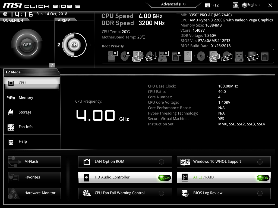
Task: Select the UEFI CD/DVD boot device icon
Action: click(125, 56)
